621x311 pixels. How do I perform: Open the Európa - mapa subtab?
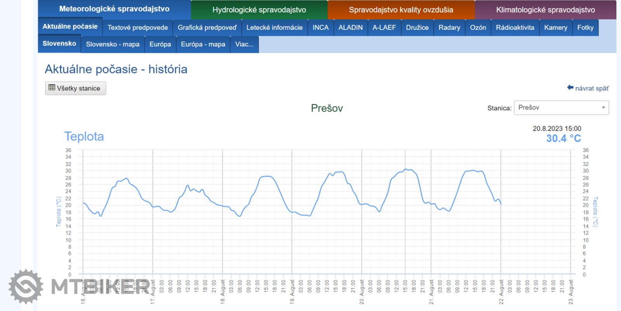(x=203, y=44)
